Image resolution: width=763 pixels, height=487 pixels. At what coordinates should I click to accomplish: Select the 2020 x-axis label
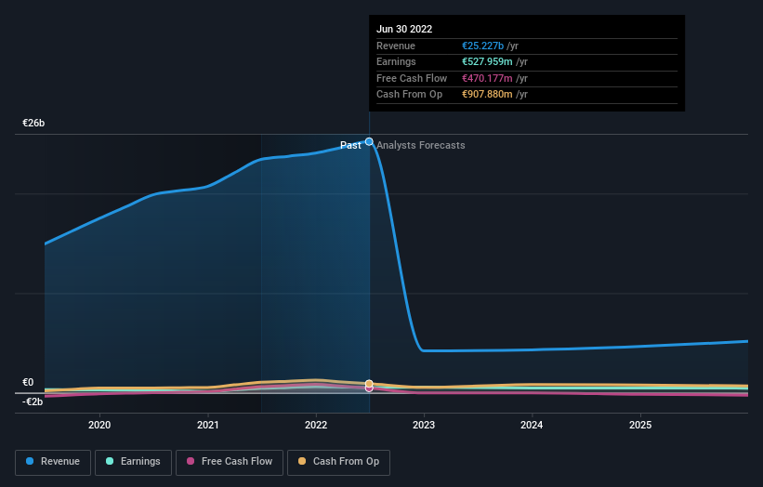point(99,425)
